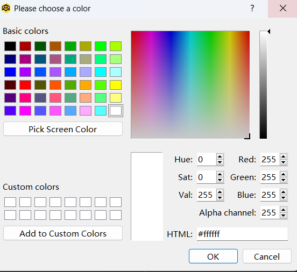The width and height of the screenshot is (297, 272).
Task: Select the first empty custom color slot
Action: click(x=10, y=202)
